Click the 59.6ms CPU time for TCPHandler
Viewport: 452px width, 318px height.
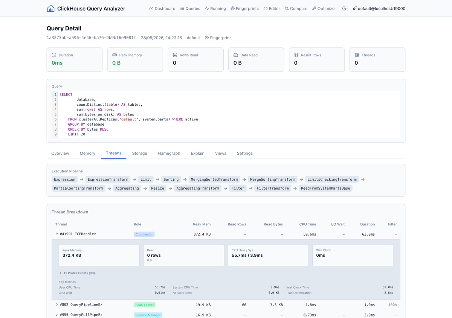click(x=310, y=234)
